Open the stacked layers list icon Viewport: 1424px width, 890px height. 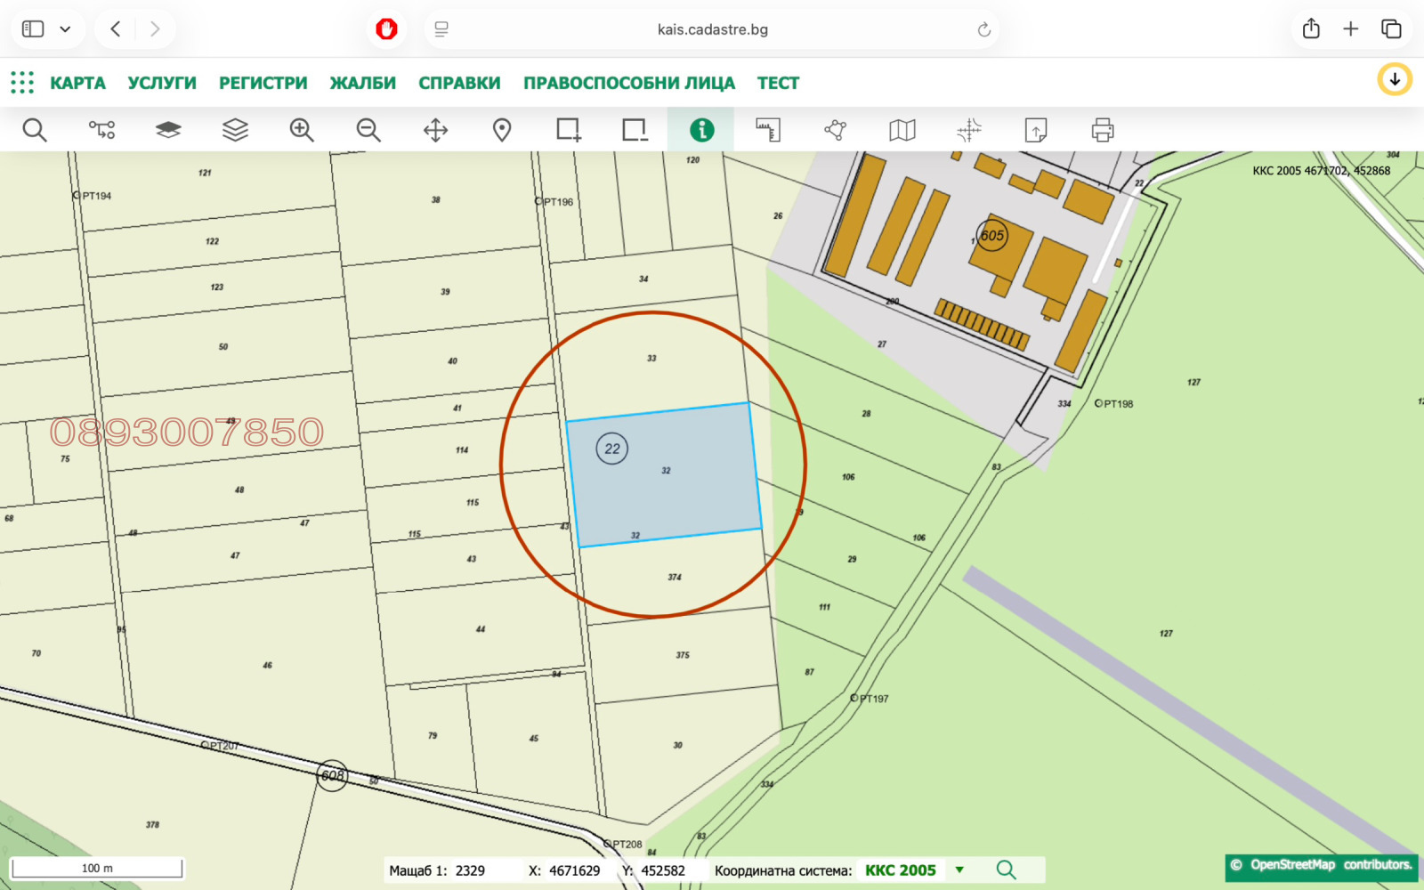[235, 130]
